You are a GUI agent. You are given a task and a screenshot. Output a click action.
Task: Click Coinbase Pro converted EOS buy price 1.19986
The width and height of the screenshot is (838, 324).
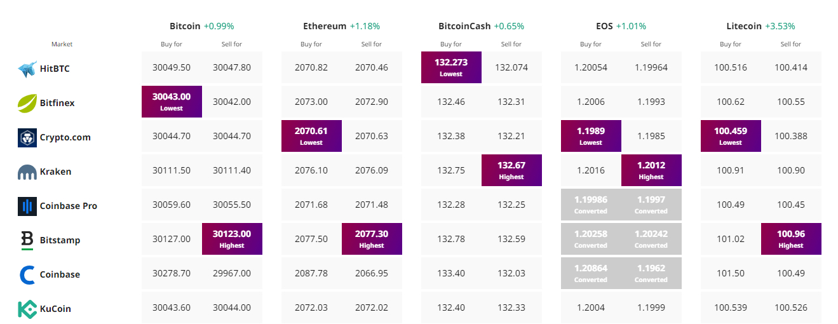coord(591,205)
